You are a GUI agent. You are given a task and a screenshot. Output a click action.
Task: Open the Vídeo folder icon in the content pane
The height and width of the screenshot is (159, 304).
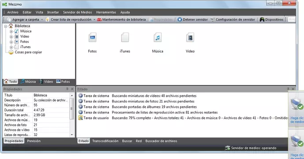coord(190,38)
